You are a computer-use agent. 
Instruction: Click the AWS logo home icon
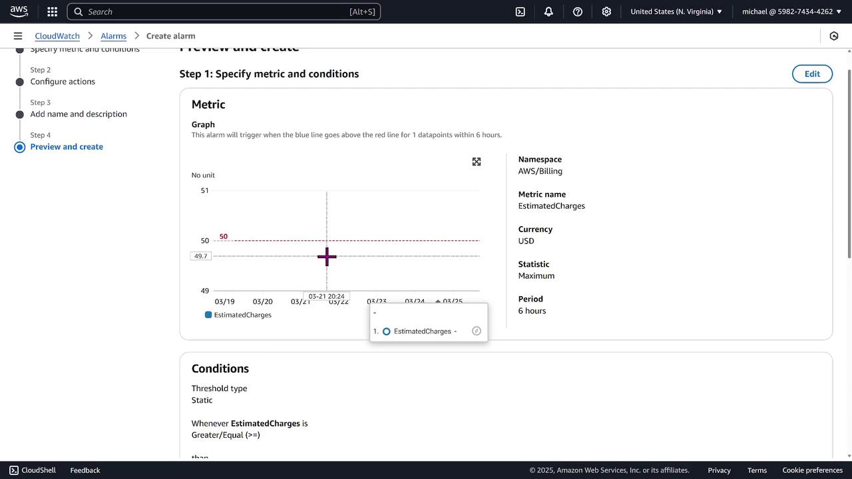pos(19,11)
